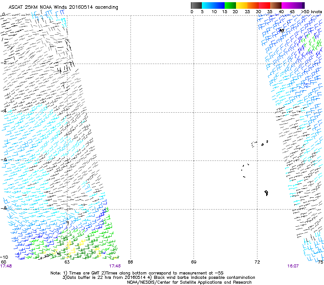Click the 'Data buffer is 22 hrs' note line
The image size is (324, 285).
158,278
